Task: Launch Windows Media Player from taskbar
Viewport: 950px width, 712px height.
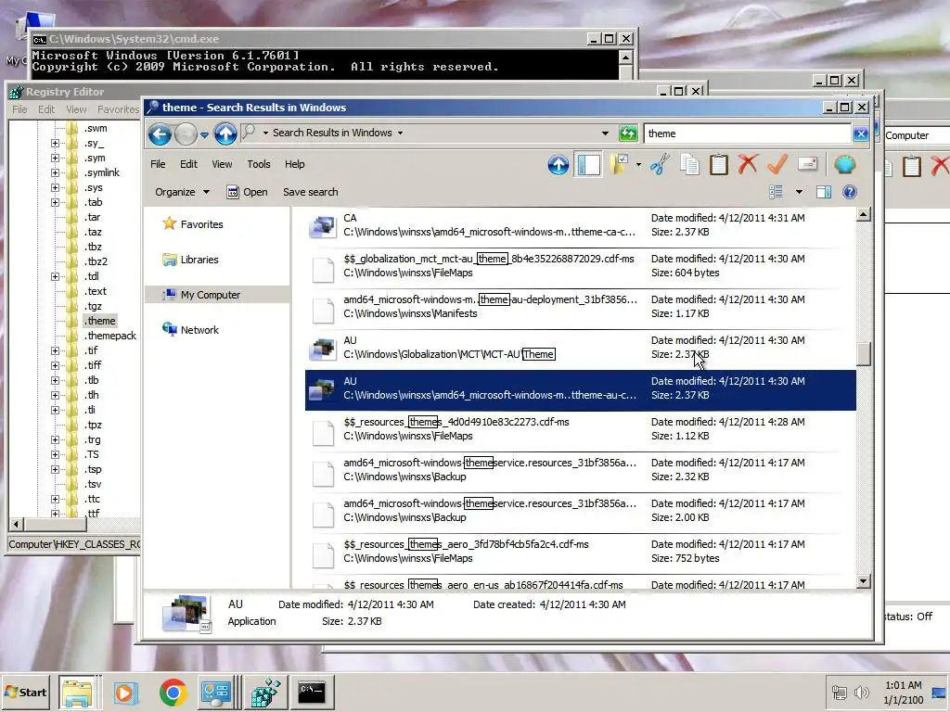Action: pyautogui.click(x=125, y=692)
